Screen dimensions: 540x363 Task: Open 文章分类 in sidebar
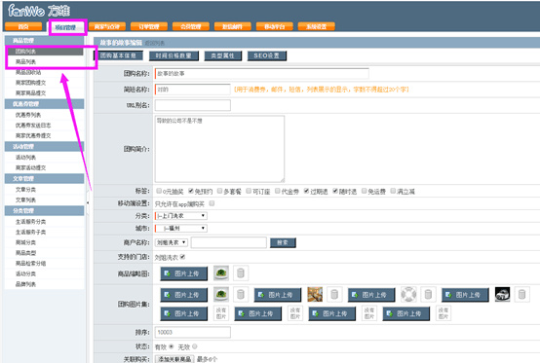click(25, 190)
